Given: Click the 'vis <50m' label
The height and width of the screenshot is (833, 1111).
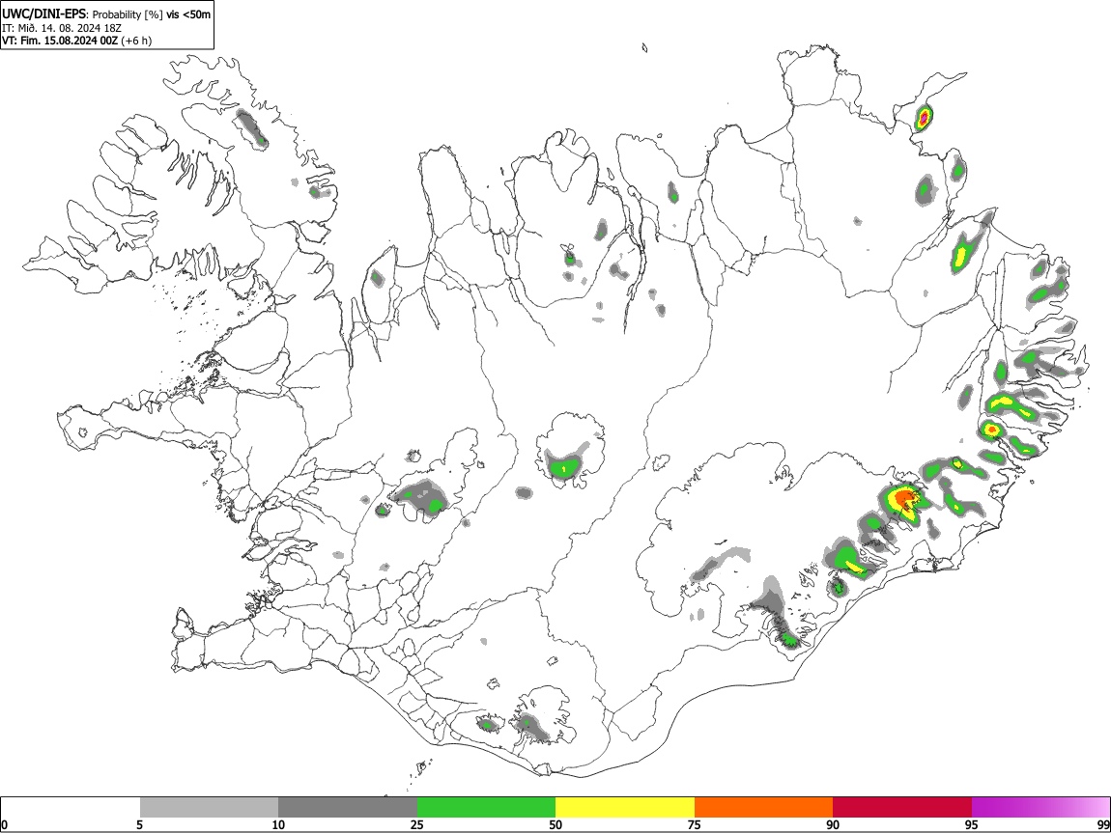Looking at the screenshot, I should [188, 14].
